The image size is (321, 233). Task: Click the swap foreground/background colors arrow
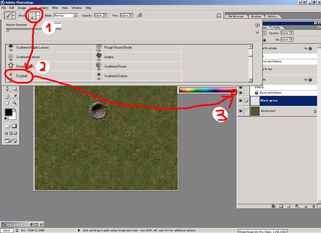point(15,110)
